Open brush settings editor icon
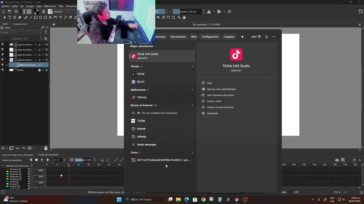This screenshot has height=204, width=364. pos(44,12)
